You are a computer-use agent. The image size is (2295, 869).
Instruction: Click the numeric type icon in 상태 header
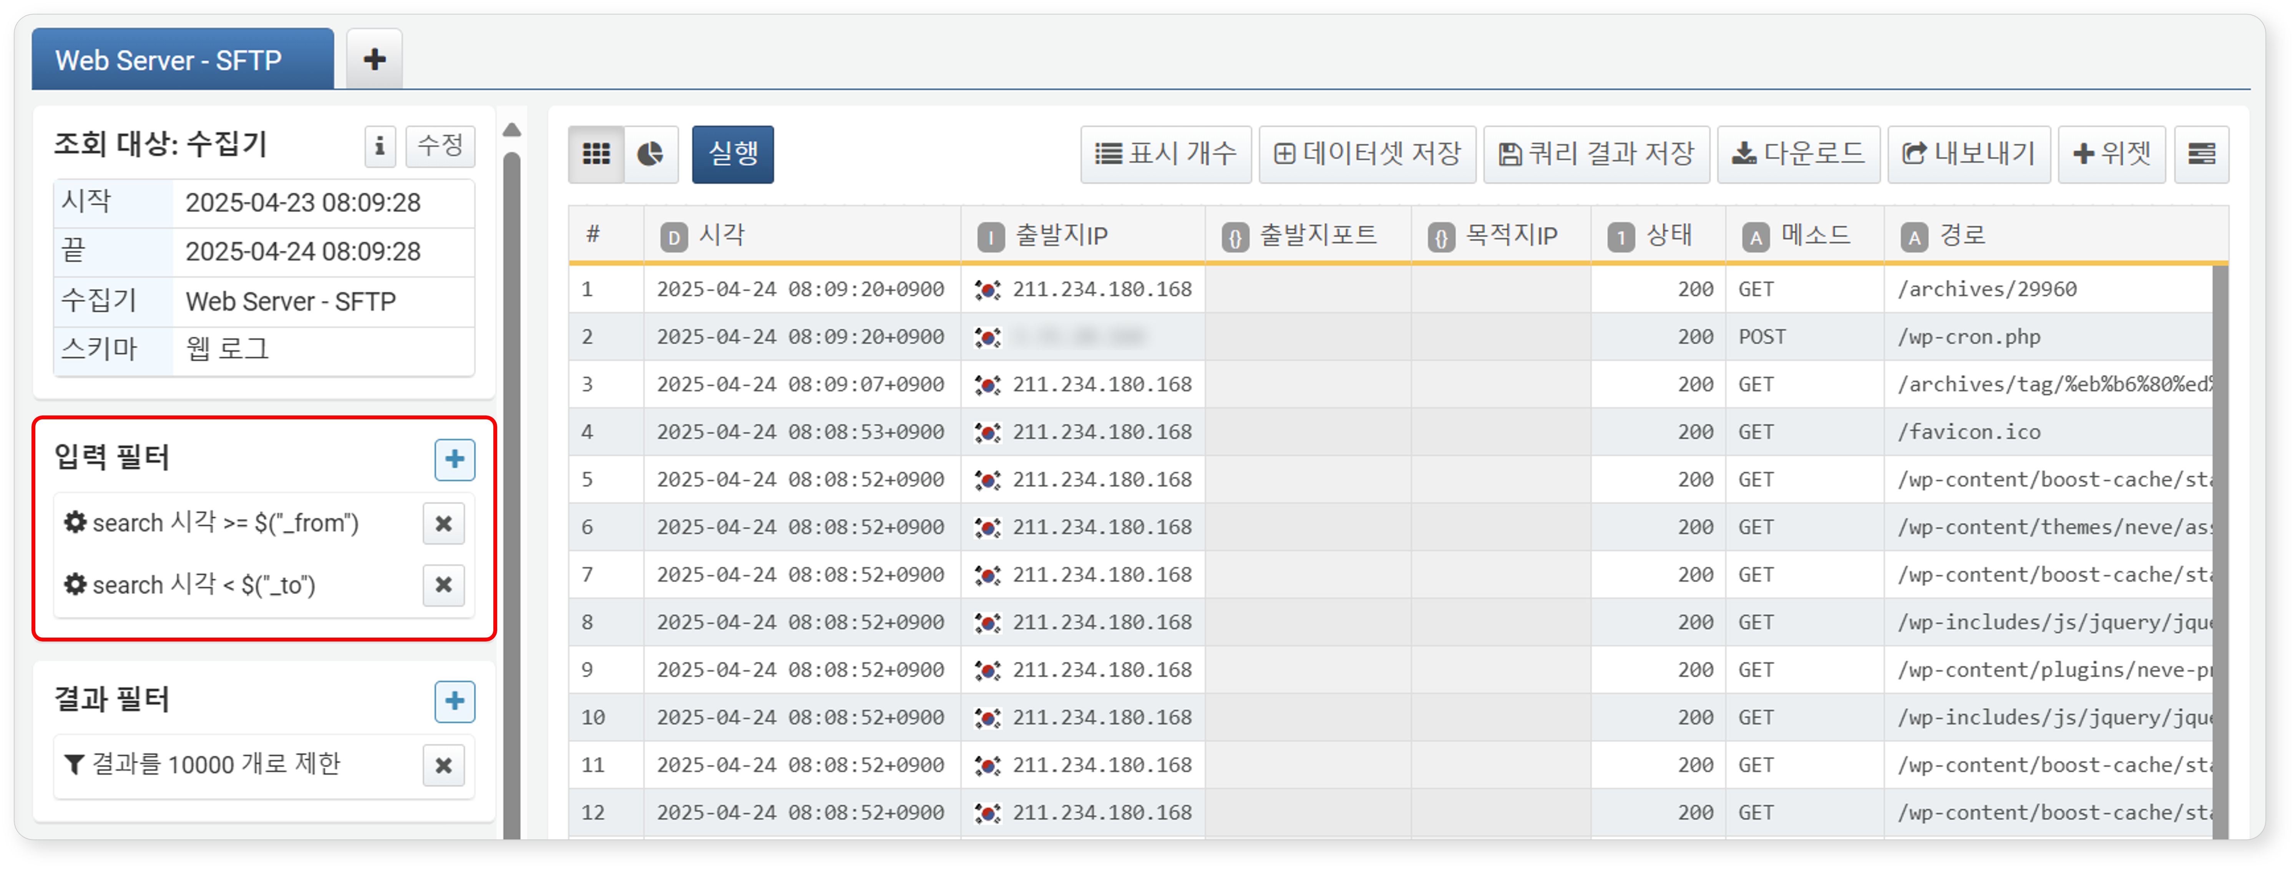click(x=1621, y=237)
